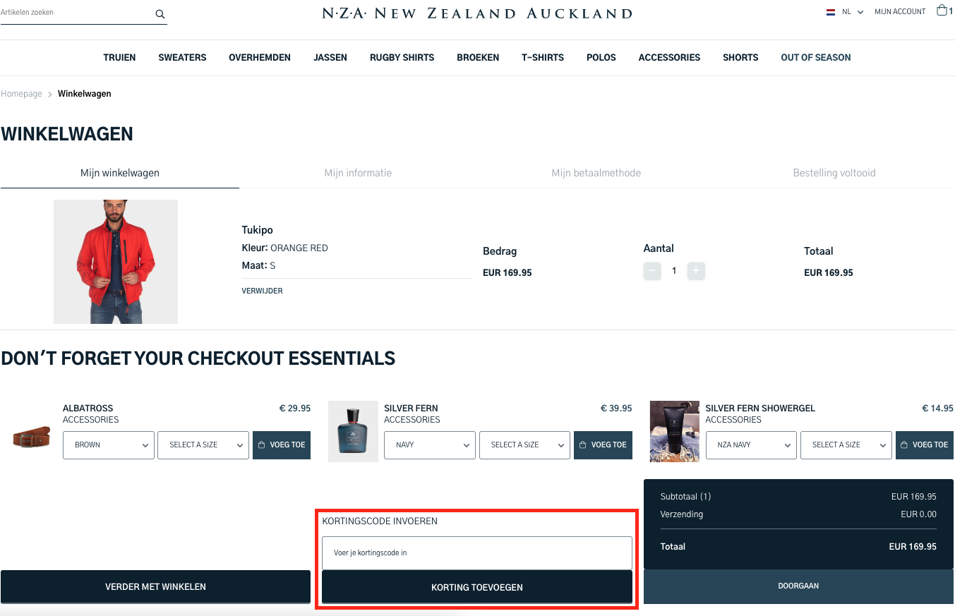Open Silver Fern SELECT A SIZE dropdown
The image size is (955, 616).
pos(524,445)
